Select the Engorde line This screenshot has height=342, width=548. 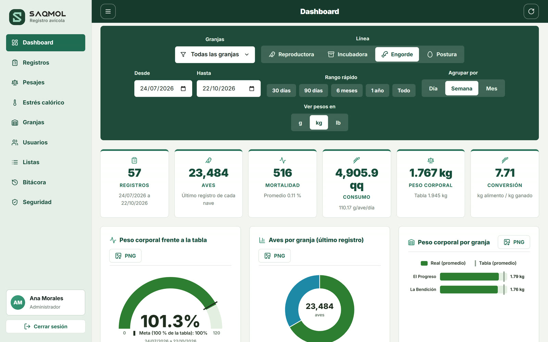tap(397, 54)
